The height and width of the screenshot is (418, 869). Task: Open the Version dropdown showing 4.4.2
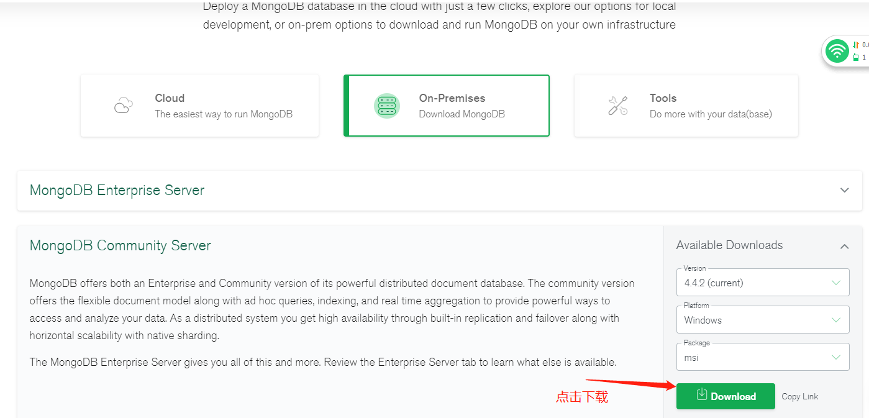pyautogui.click(x=763, y=282)
